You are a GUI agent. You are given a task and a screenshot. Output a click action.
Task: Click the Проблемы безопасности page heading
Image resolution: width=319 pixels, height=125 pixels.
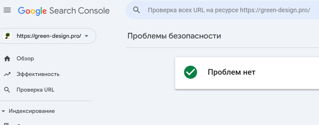174,36
